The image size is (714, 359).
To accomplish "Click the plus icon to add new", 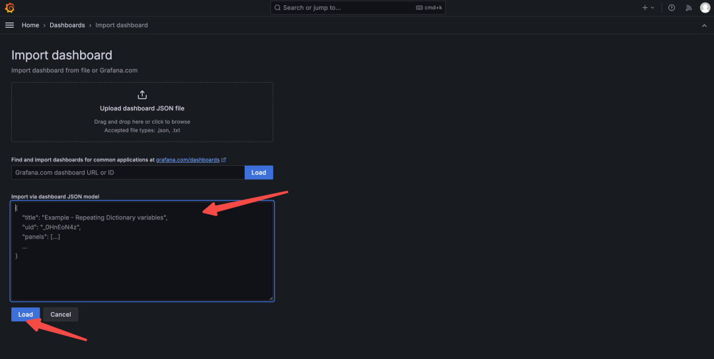I will (645, 8).
